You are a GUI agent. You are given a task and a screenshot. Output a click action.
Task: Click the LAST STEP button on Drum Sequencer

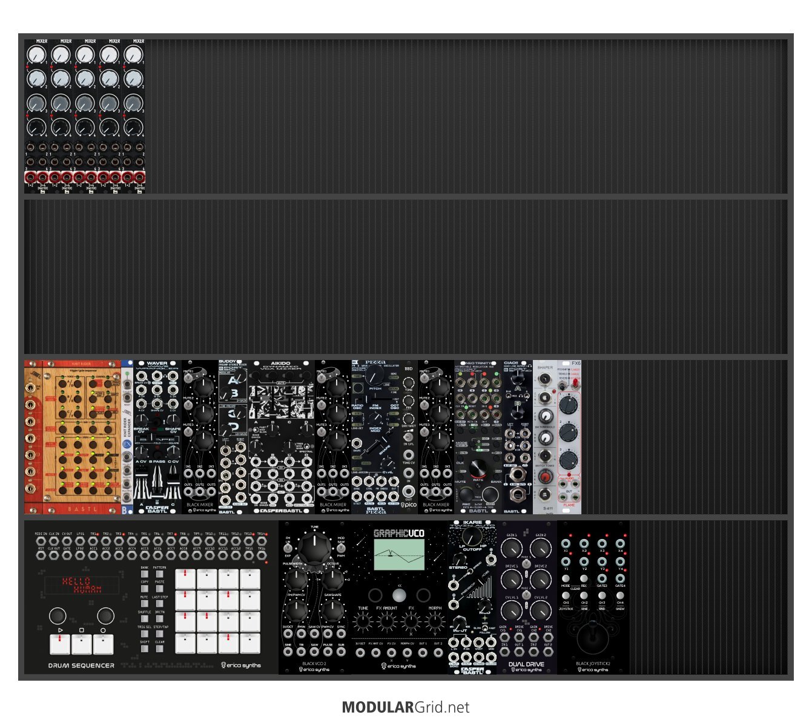(160, 603)
